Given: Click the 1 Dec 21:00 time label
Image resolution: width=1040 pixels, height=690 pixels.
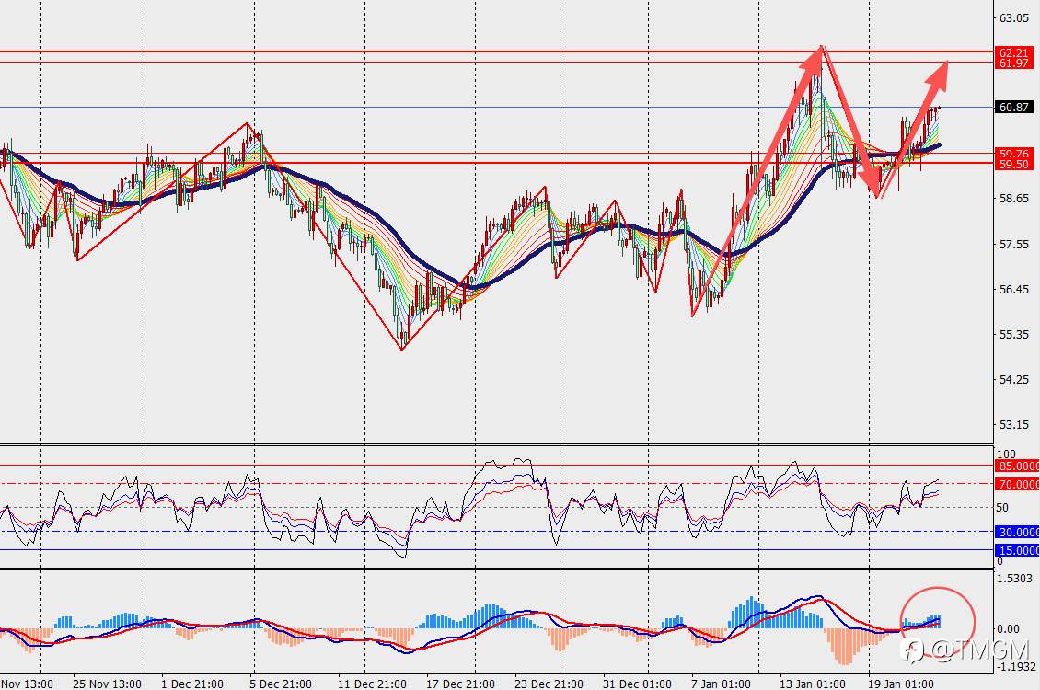Looking at the screenshot, I should tap(192, 684).
